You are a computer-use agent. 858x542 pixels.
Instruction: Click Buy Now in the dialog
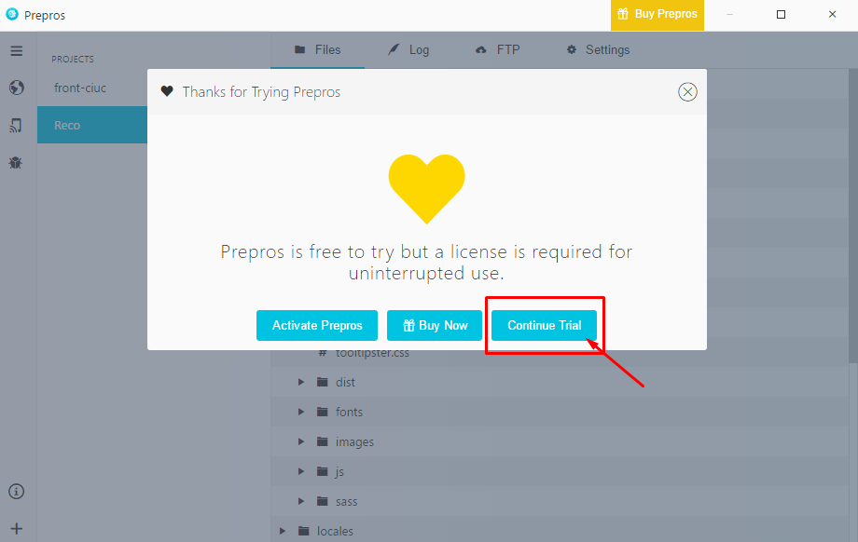(x=435, y=326)
